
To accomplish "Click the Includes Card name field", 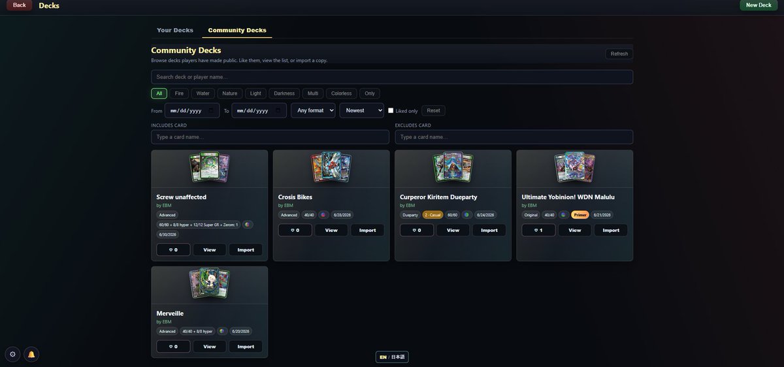I will point(270,137).
